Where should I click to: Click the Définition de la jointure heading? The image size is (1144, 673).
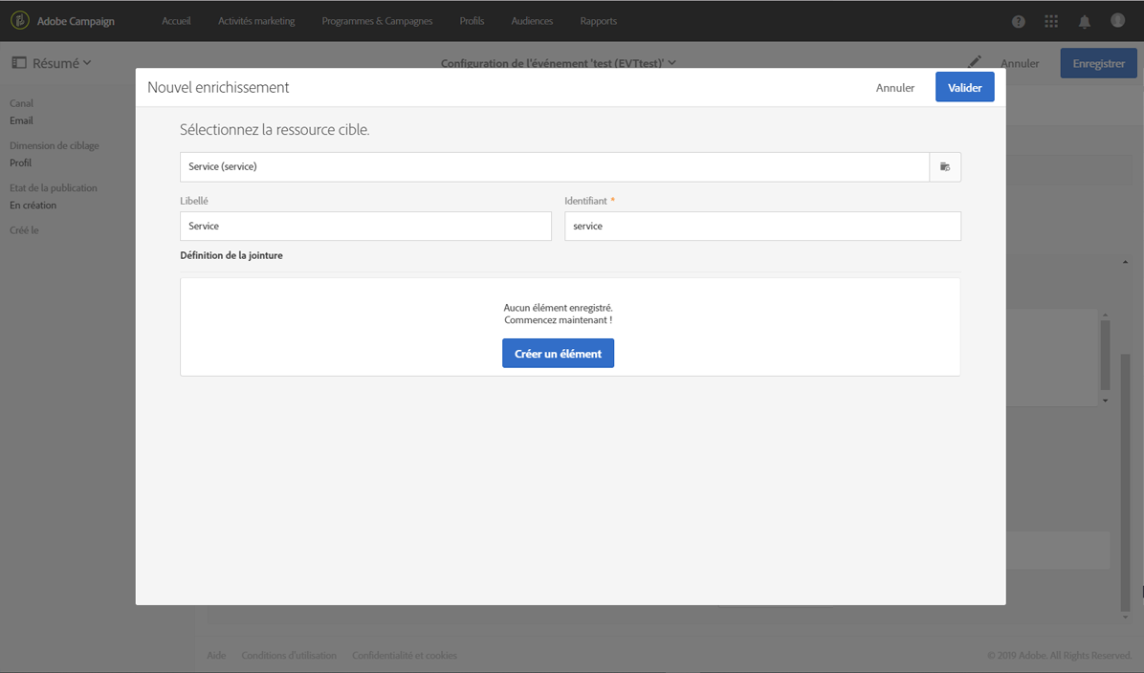click(231, 255)
